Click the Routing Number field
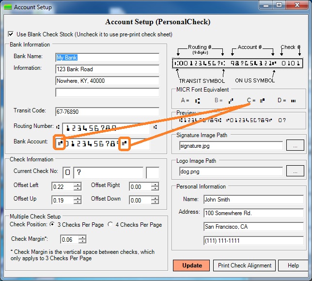Image resolution: width=312 pixels, height=281 pixels. click(x=106, y=128)
